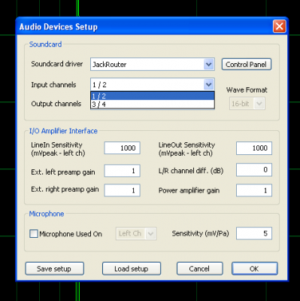The image size is (300, 301).
Task: Click the LineOut Sensitivity input field
Action: (x=254, y=148)
